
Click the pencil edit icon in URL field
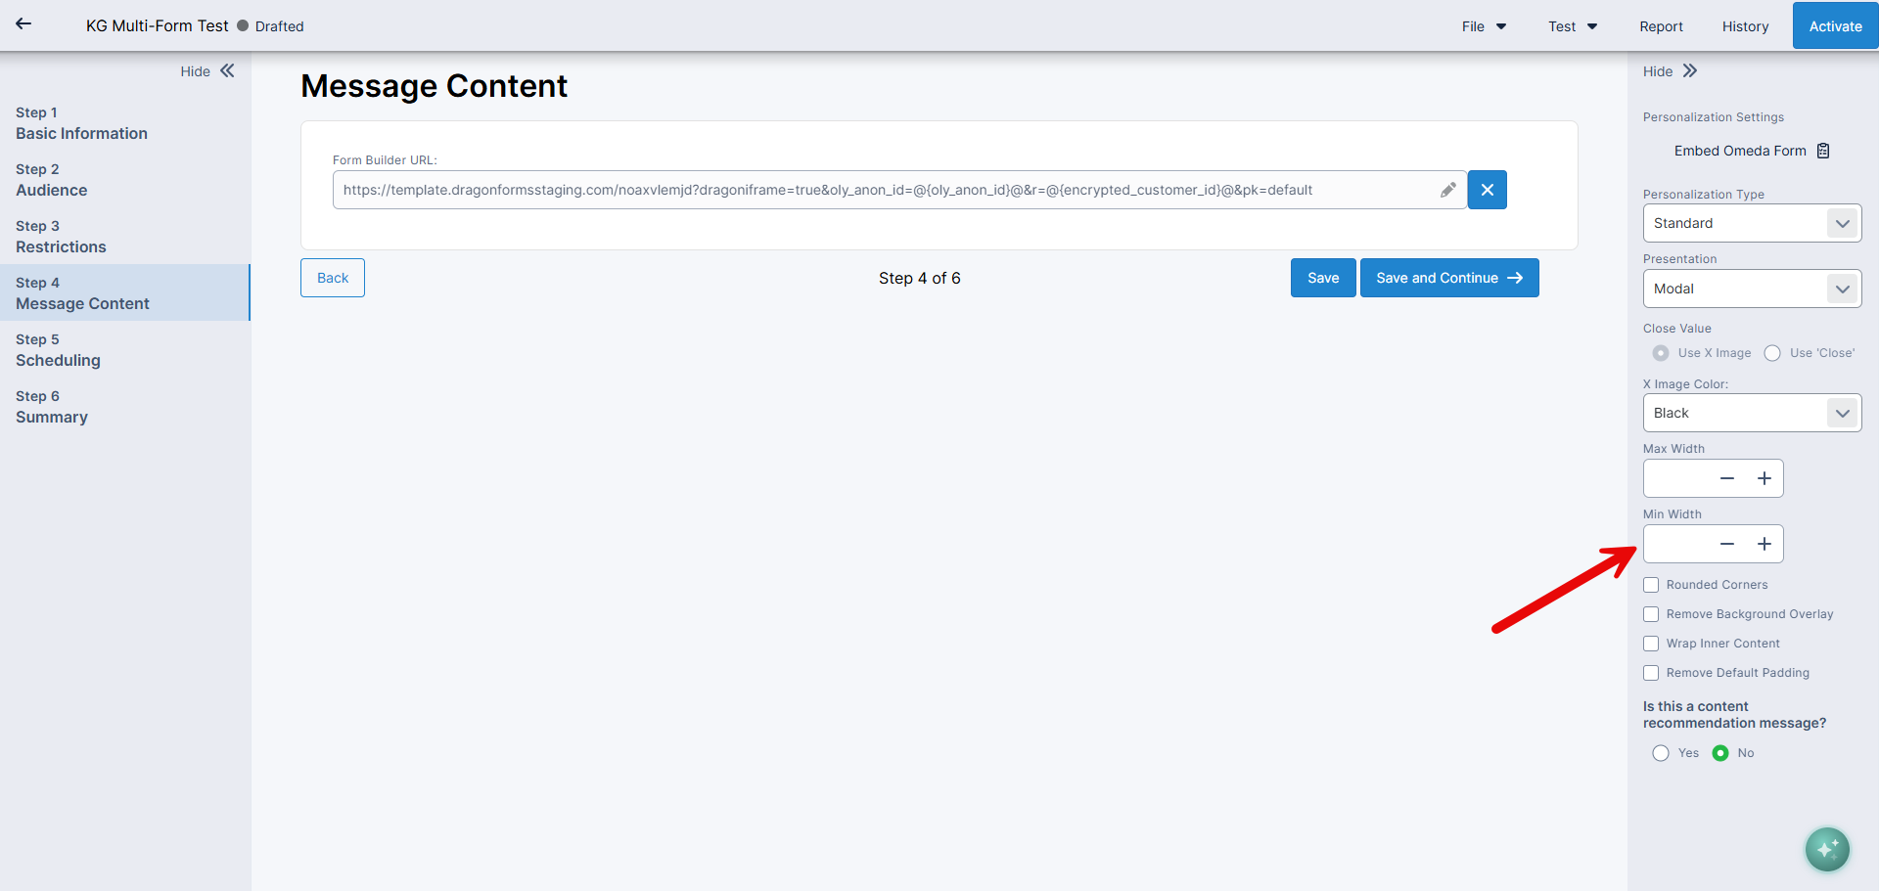[x=1447, y=190]
